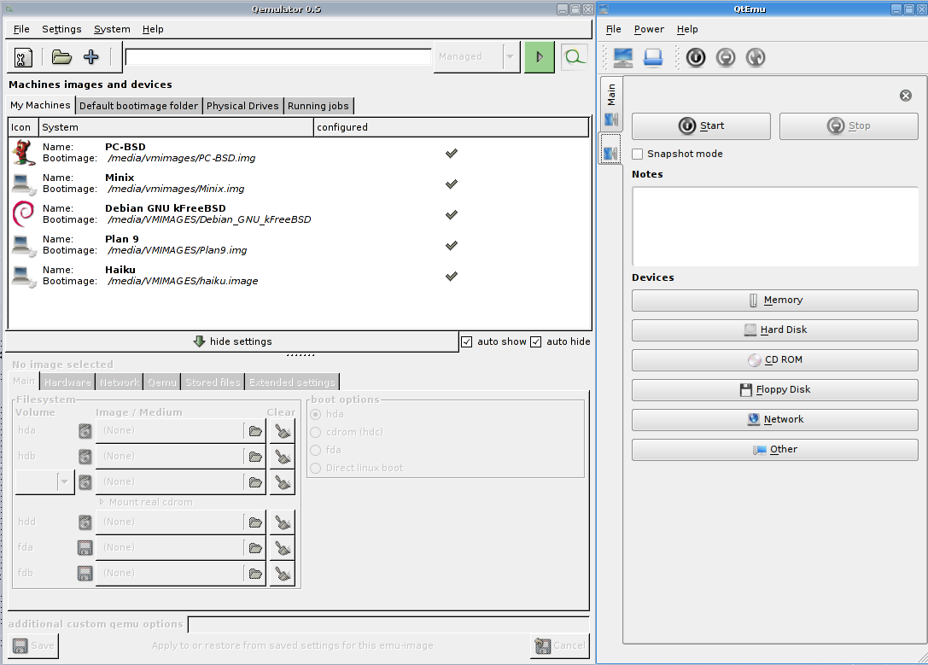Open an image with the folder toolbar icon
The width and height of the screenshot is (928, 665).
tap(61, 57)
